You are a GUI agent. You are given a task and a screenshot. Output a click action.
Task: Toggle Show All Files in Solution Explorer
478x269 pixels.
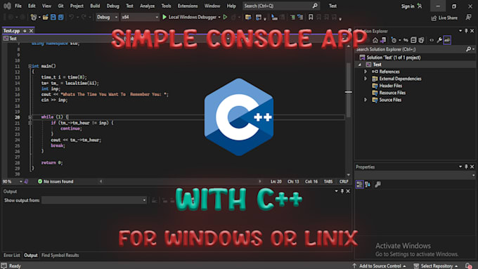(x=421, y=40)
